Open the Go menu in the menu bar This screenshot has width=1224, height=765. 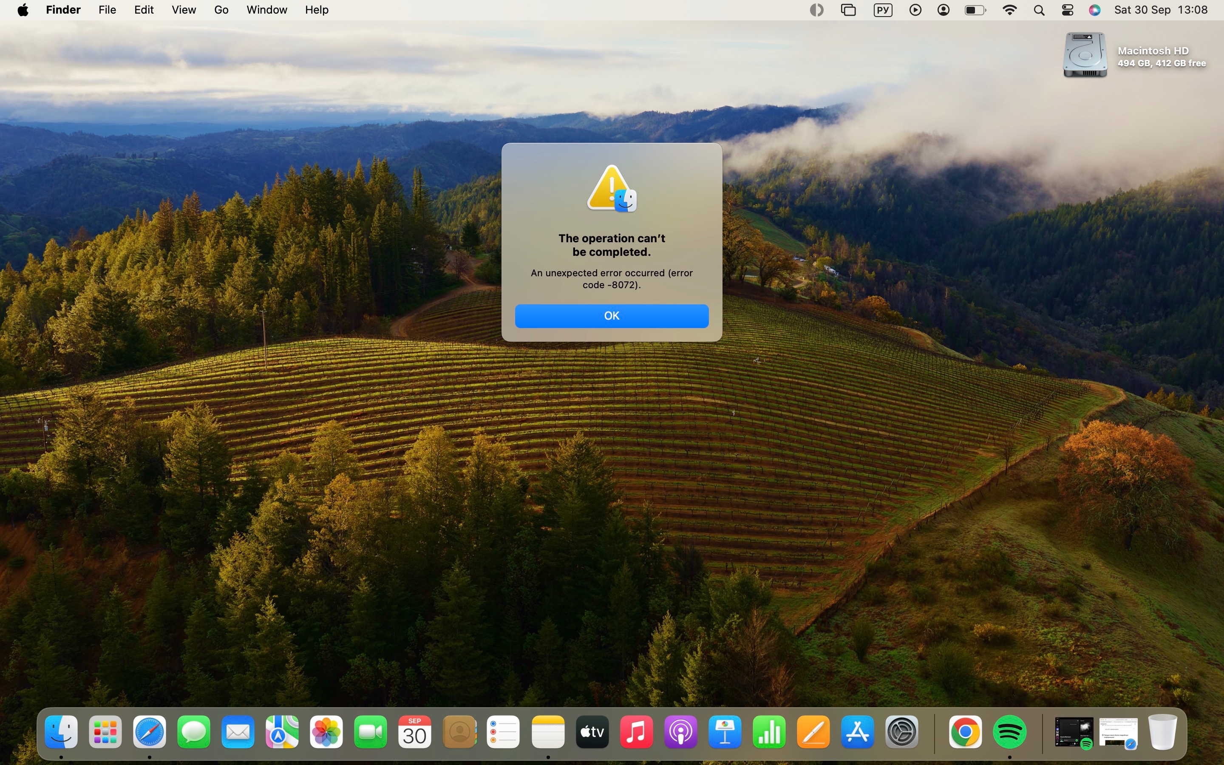click(x=221, y=10)
